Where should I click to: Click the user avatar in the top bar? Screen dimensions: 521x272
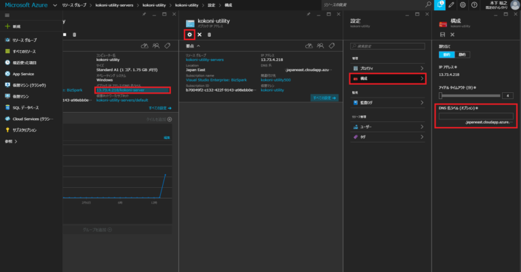[x=516, y=5]
